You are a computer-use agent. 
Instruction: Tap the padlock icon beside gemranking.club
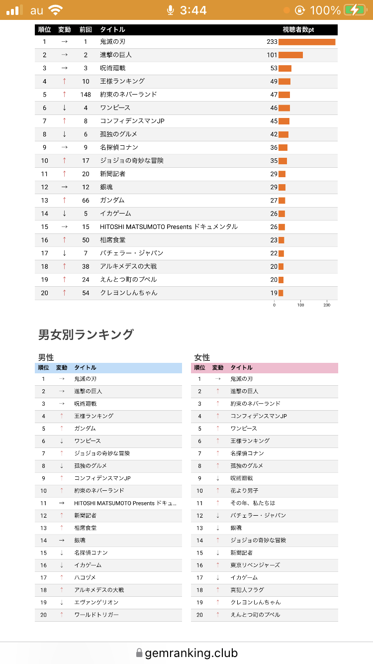[139, 653]
